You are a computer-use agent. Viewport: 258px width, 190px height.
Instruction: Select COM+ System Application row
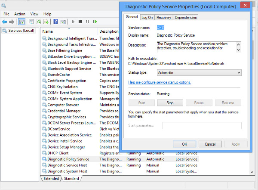point(80,99)
